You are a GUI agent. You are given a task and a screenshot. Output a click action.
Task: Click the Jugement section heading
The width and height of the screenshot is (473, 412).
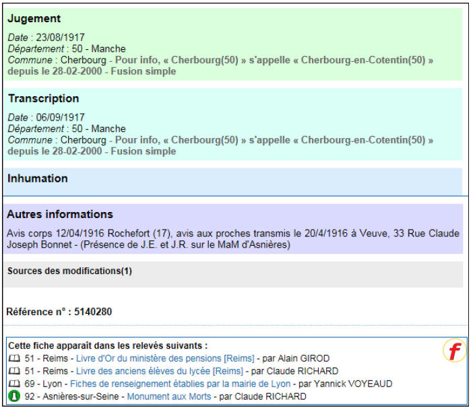(x=34, y=19)
